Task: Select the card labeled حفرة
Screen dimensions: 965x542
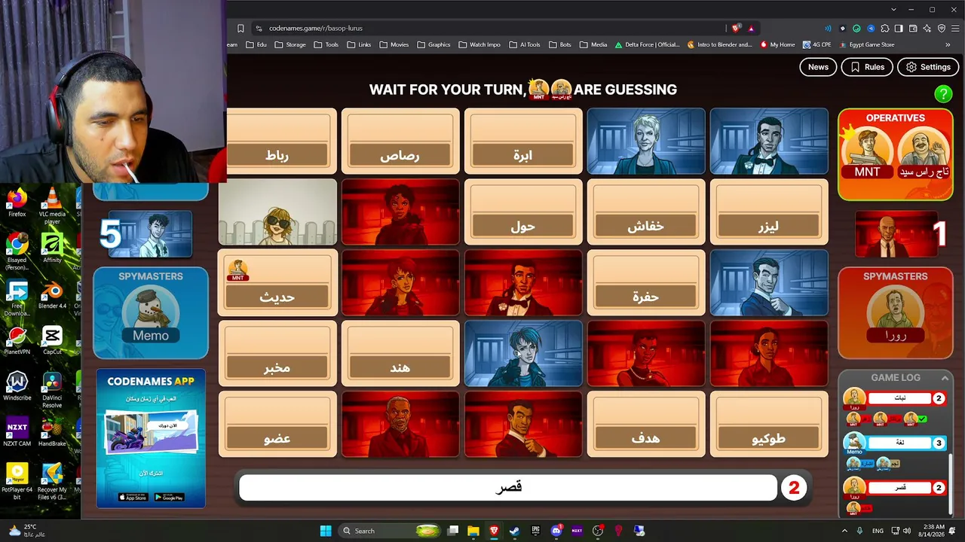Action: [x=646, y=283]
